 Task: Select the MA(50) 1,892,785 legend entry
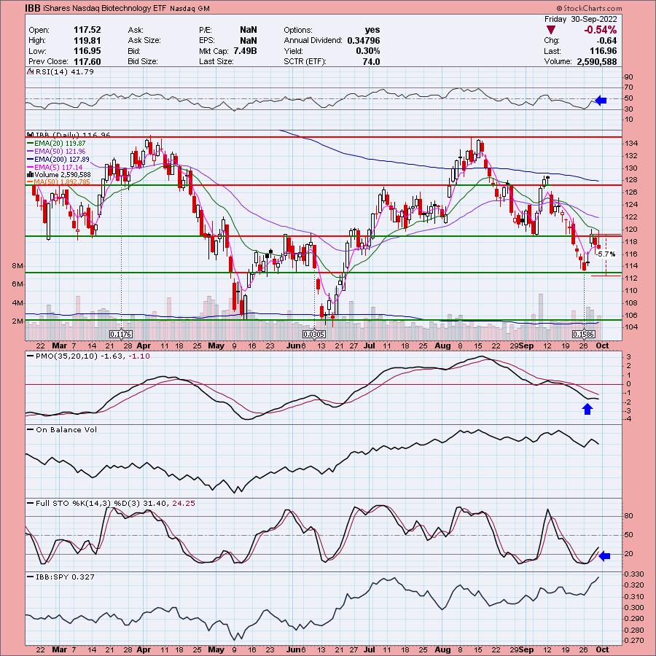point(58,182)
